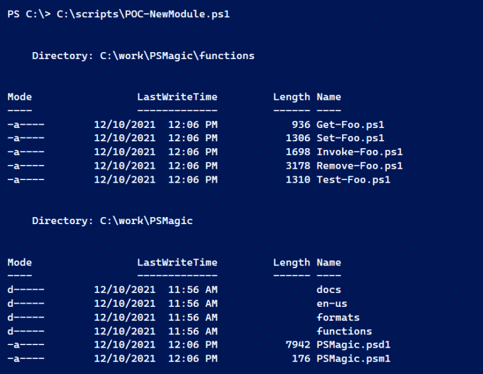The image size is (483, 374).
Task: Click the Invoke-Foo.ps1 file name
Action: tap(360, 152)
